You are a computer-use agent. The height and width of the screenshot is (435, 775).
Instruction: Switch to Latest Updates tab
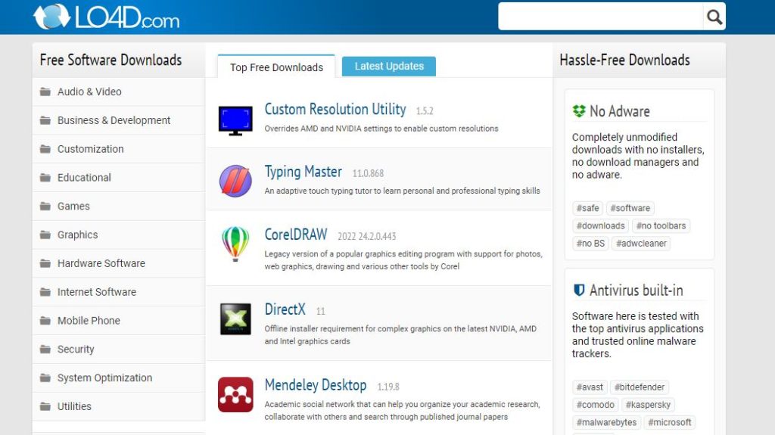(389, 66)
